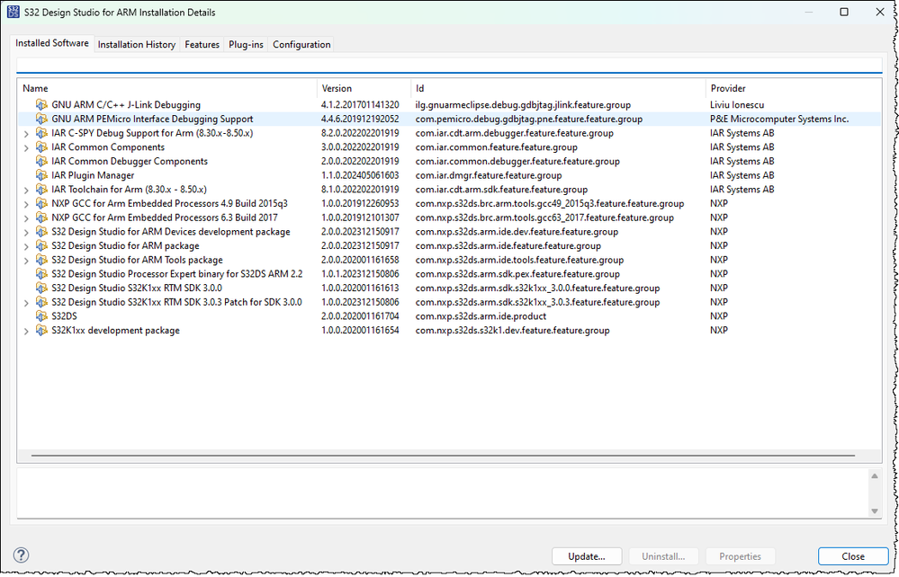Select the icon for IAR Plugin Manager
Viewport: 899px width, 577px height.
[x=41, y=175]
